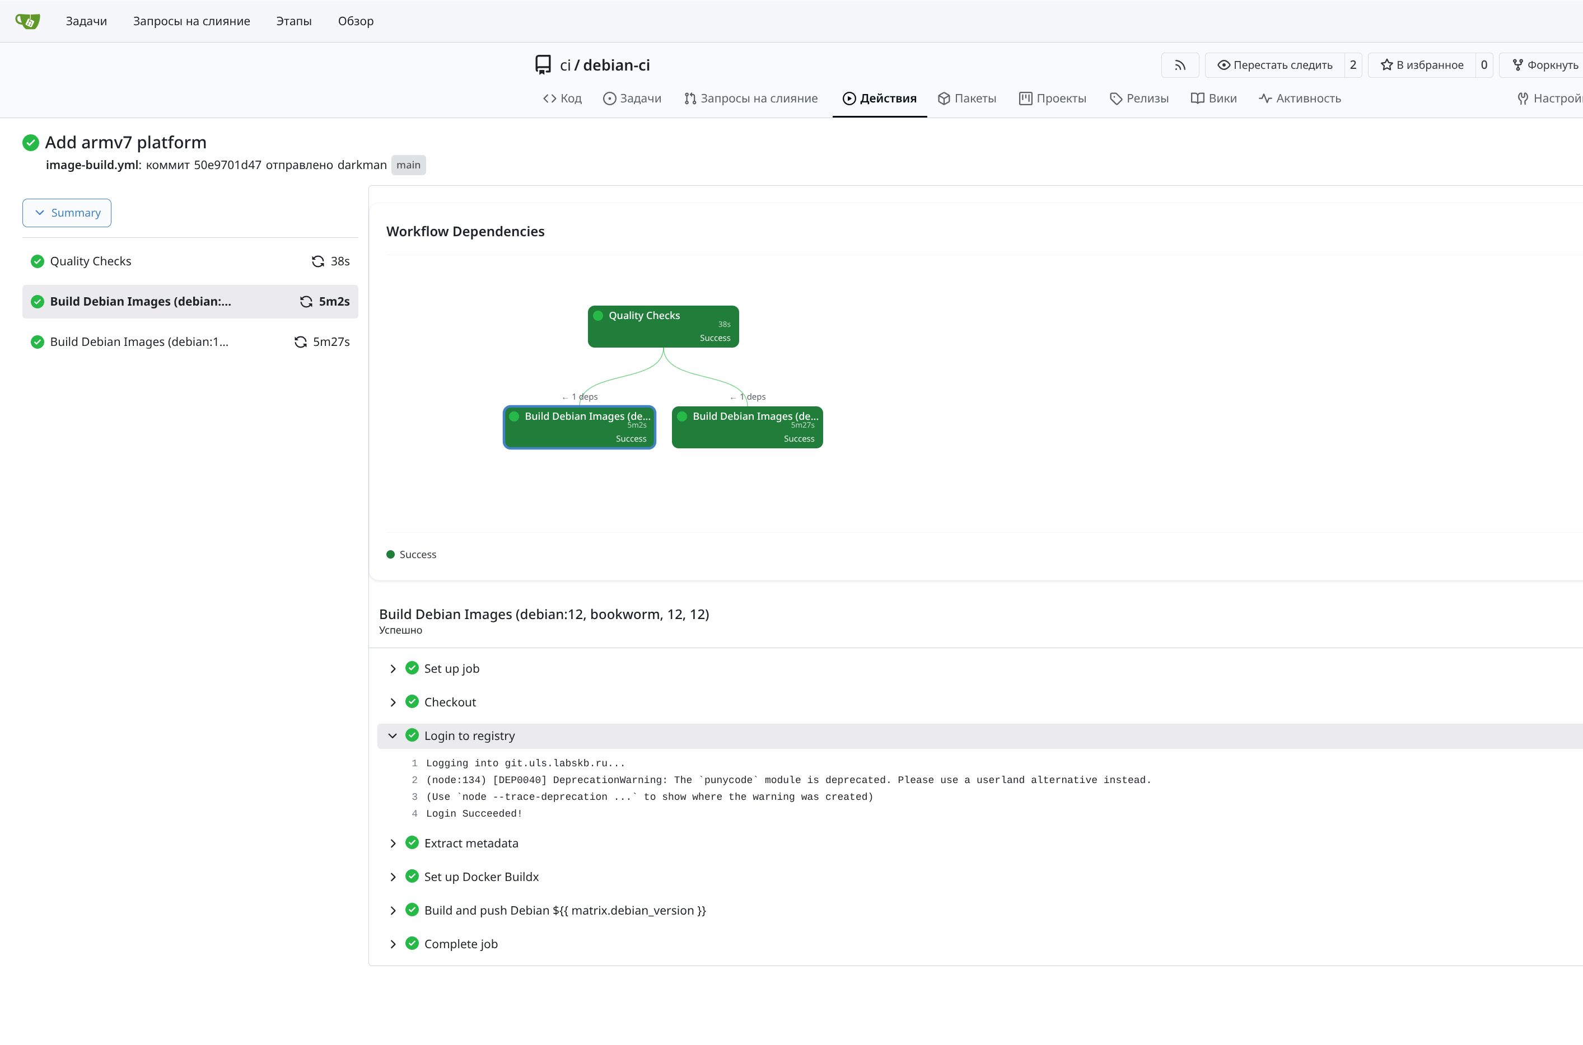Click the Success legend color dot

click(391, 555)
